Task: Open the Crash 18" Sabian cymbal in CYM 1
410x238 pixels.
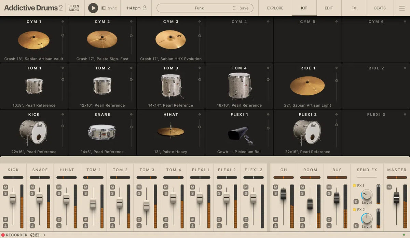Action: tap(34, 40)
